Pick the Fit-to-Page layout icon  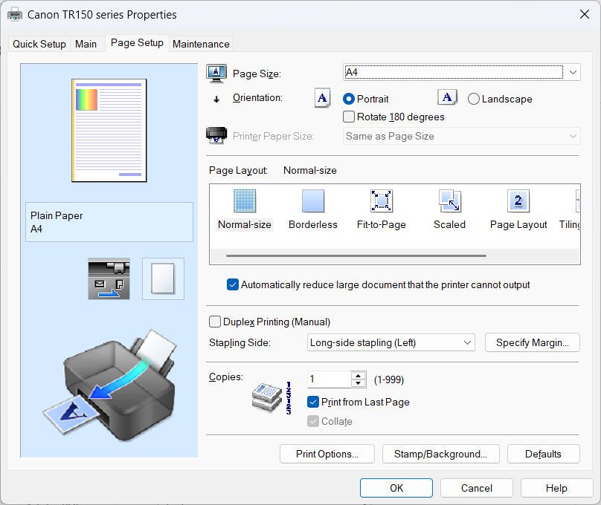point(381,201)
